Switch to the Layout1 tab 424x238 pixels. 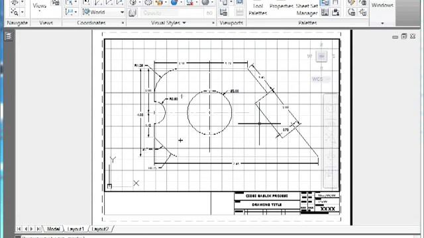76,229
